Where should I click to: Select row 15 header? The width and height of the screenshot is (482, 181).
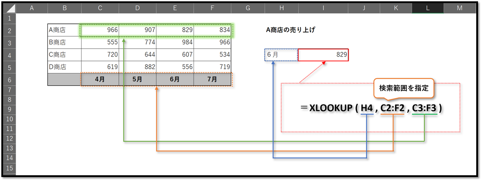pos(9,168)
